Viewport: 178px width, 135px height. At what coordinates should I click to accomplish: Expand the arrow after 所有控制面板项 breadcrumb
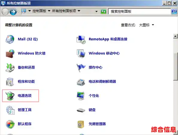coord(79,11)
